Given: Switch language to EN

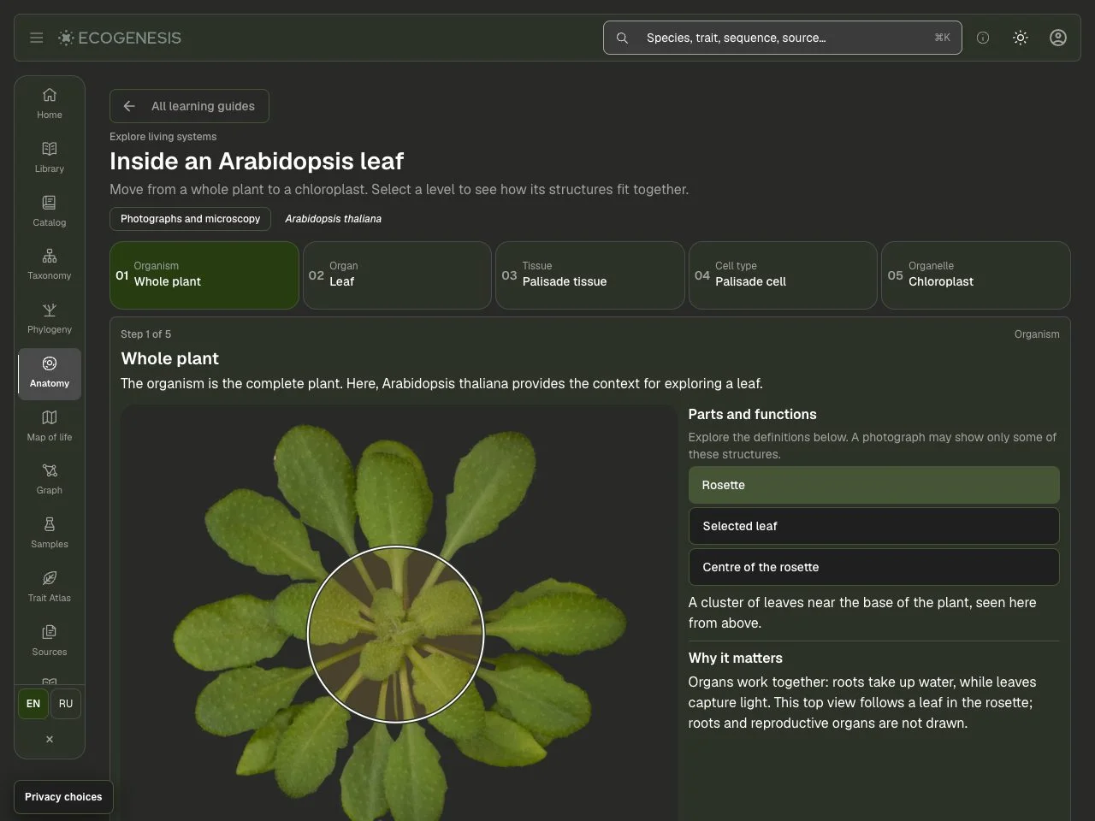Looking at the screenshot, I should 33,704.
